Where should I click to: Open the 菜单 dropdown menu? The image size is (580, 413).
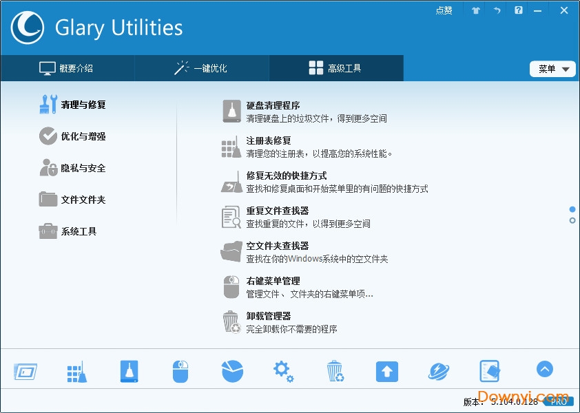(x=552, y=68)
